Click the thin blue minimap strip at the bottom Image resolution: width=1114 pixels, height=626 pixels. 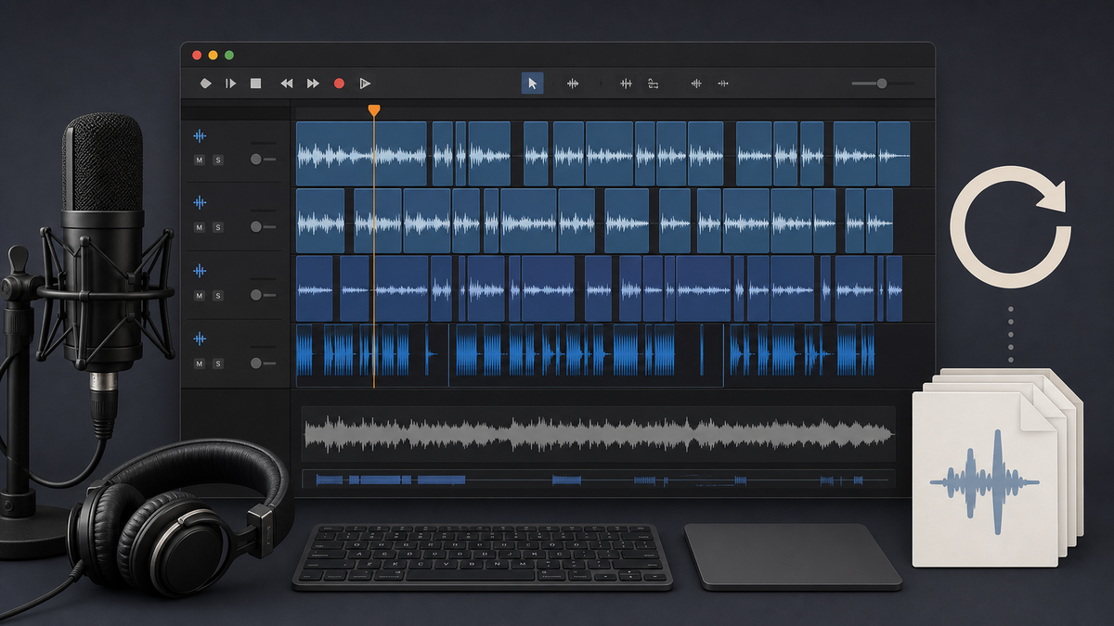pos(599,479)
